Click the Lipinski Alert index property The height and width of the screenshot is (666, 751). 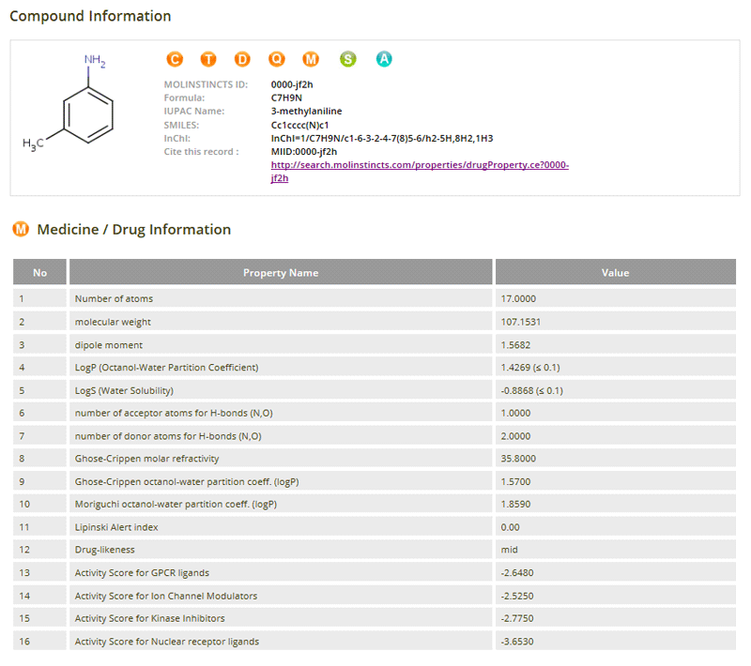[x=116, y=527]
